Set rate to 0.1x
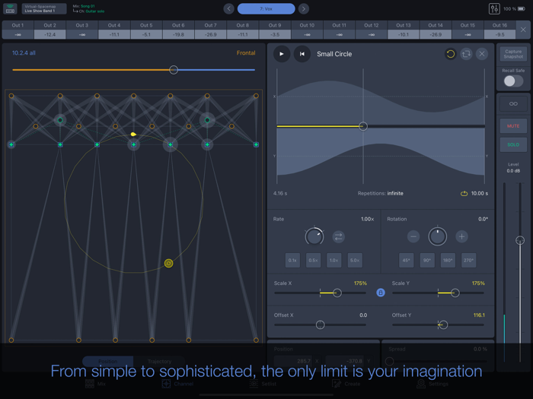The height and width of the screenshot is (399, 533). click(x=292, y=260)
